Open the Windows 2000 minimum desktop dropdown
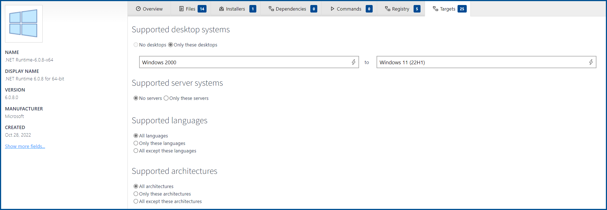The height and width of the screenshot is (210, 607). tap(245, 62)
